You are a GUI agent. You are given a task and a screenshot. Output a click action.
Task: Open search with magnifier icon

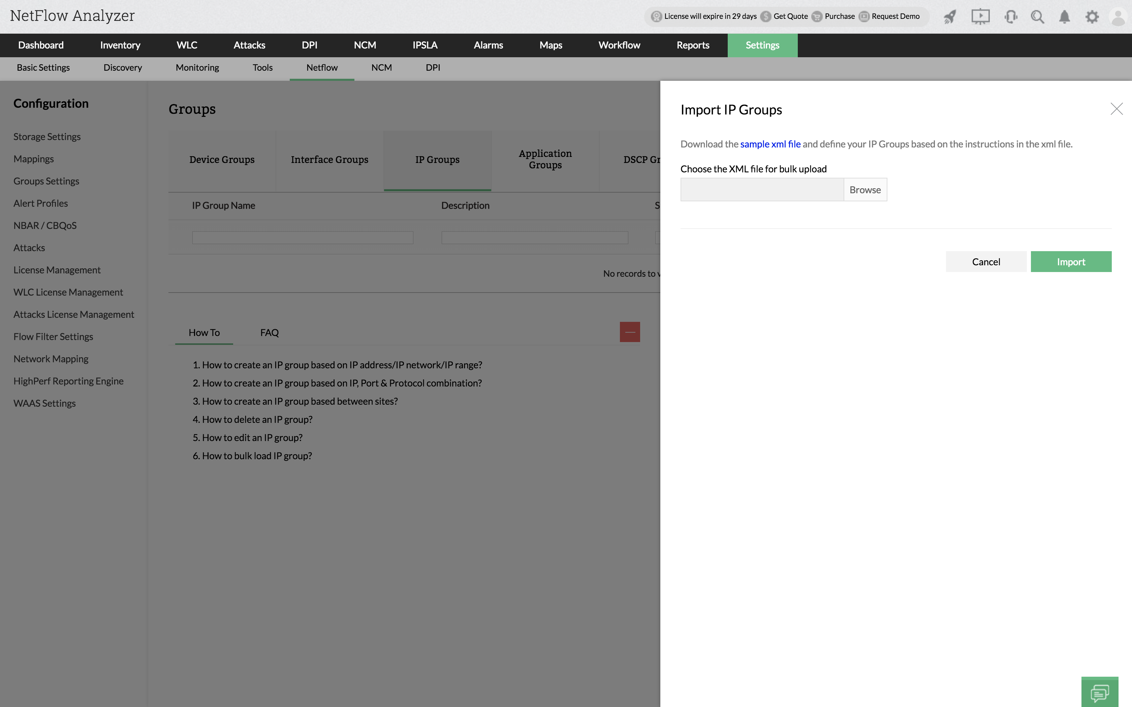(x=1037, y=17)
